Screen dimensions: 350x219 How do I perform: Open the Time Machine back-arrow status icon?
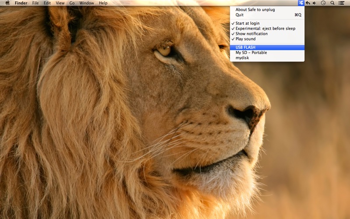coord(308,3)
